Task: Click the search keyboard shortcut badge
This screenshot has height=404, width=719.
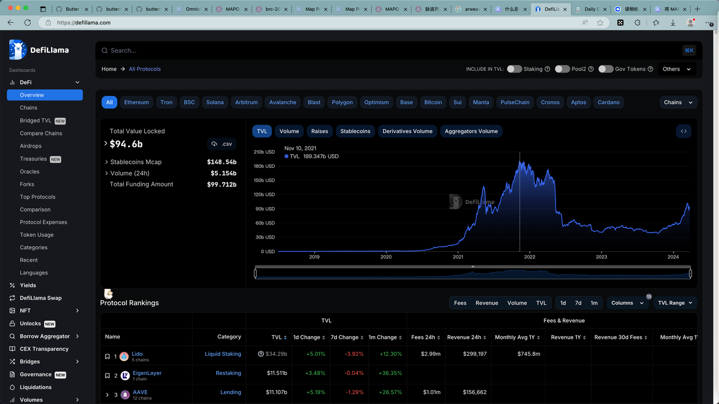Action: click(689, 50)
